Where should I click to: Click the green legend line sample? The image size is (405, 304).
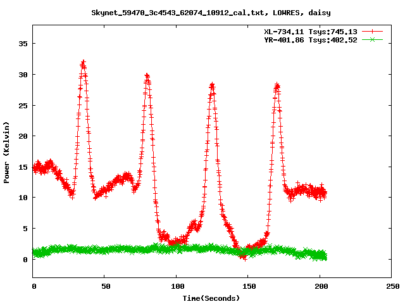(x=372, y=40)
